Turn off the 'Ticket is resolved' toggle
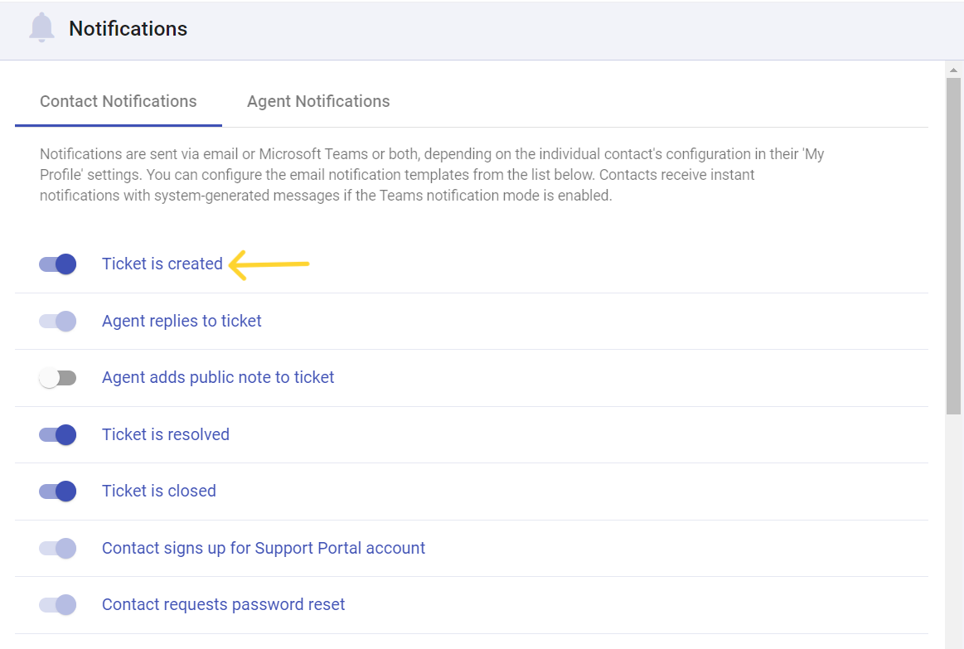964x649 pixels. click(56, 434)
